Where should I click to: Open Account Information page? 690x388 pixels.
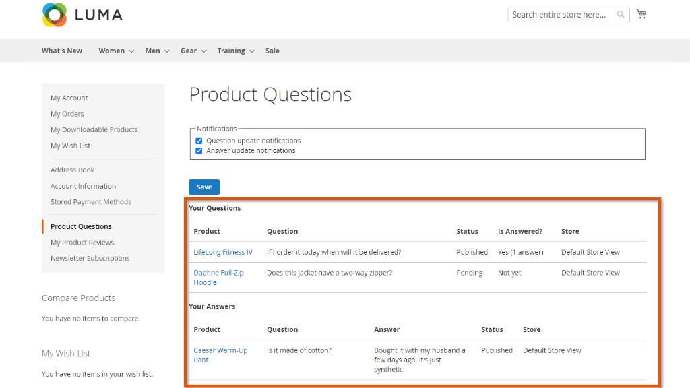coord(83,186)
